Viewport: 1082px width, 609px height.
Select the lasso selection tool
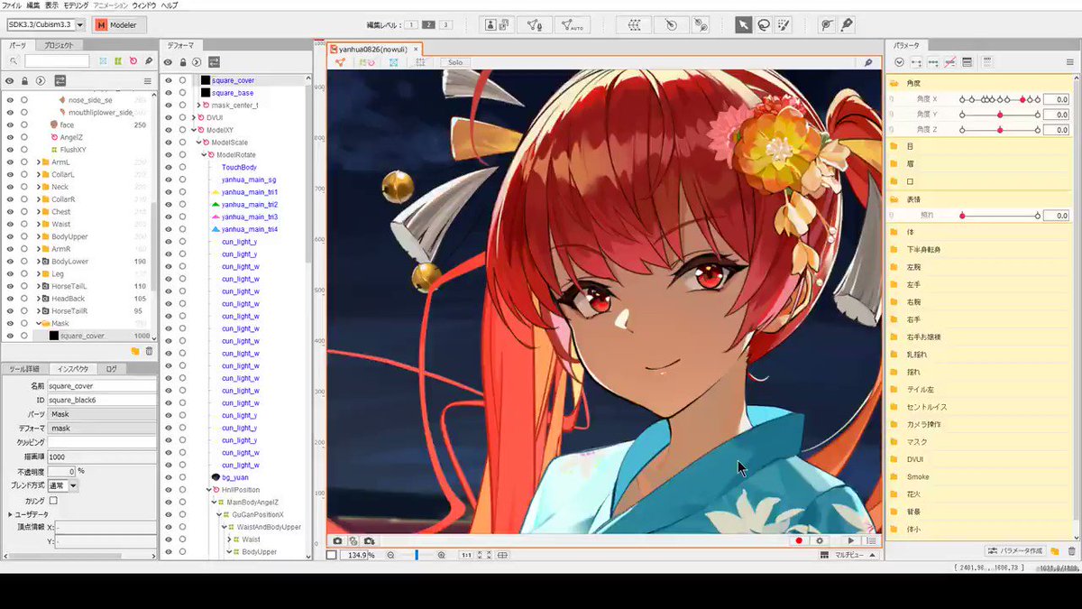coord(764,25)
